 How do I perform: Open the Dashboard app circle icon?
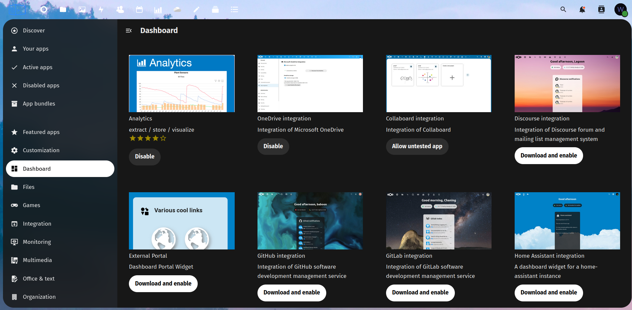point(44,10)
